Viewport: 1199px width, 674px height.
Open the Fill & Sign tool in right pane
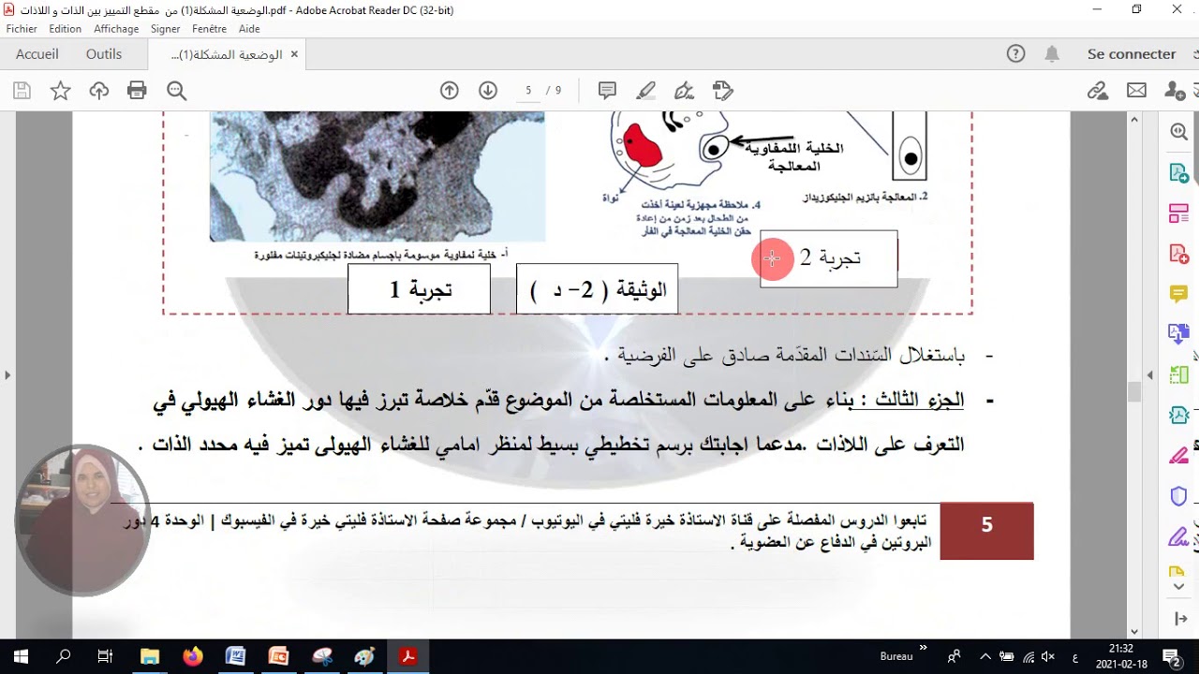(1178, 536)
